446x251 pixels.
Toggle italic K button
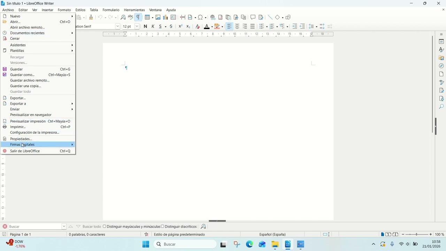pos(153,26)
